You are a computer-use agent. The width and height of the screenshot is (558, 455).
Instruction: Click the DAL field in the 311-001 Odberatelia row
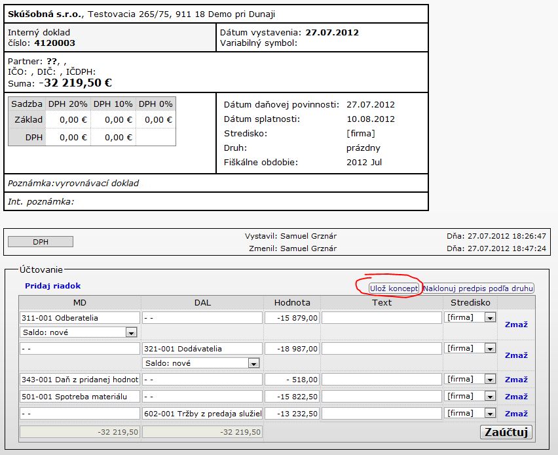pyautogui.click(x=202, y=318)
